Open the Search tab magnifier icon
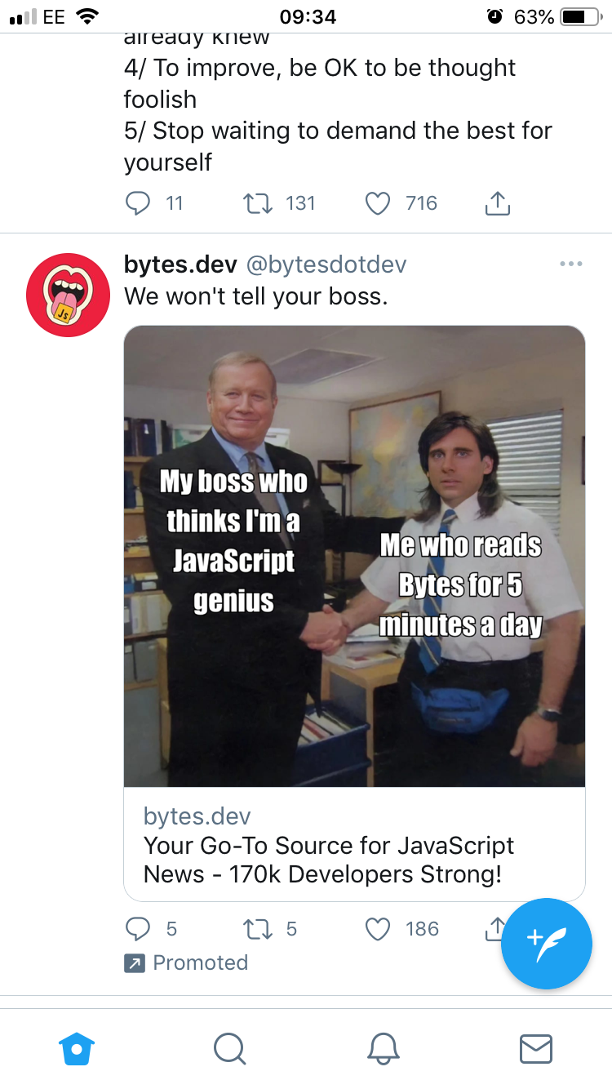 pyautogui.click(x=229, y=1048)
